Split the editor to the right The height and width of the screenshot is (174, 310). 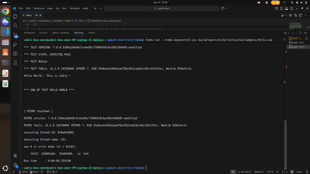(301, 15)
